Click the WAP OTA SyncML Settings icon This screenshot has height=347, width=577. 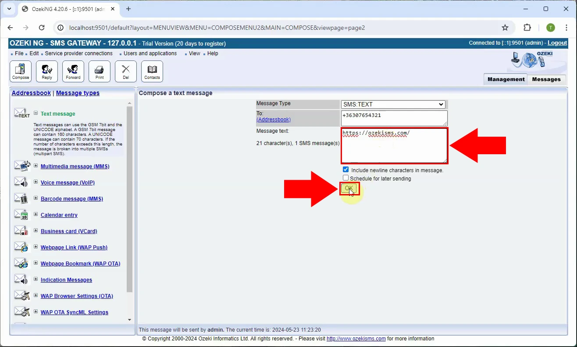[x=22, y=312]
